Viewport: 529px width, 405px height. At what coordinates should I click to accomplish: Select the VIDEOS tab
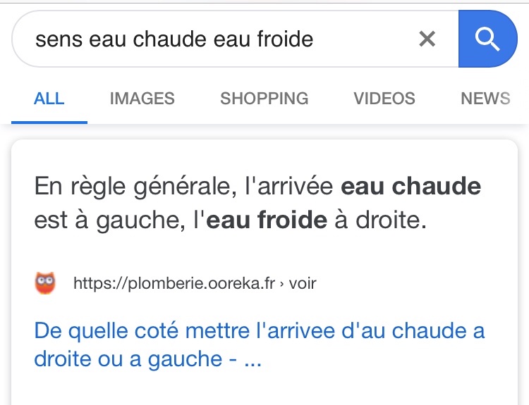point(384,99)
